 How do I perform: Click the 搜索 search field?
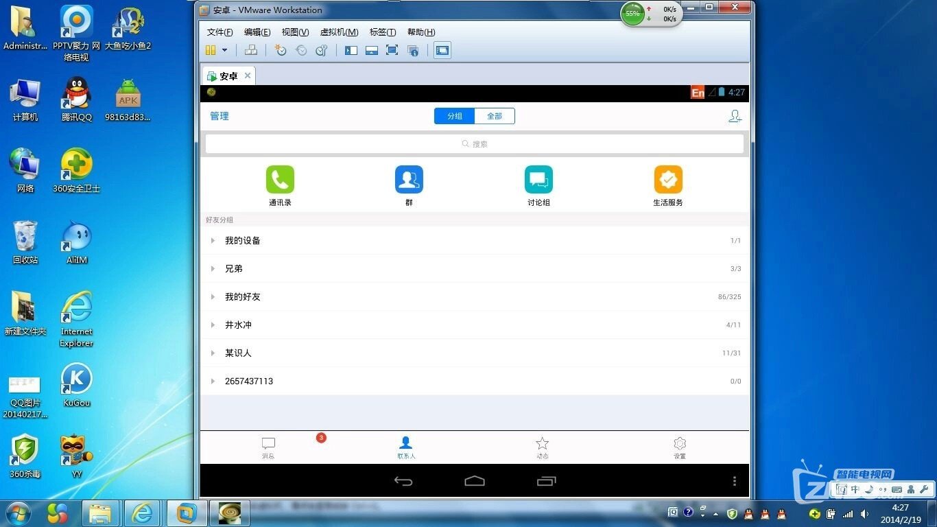[475, 144]
